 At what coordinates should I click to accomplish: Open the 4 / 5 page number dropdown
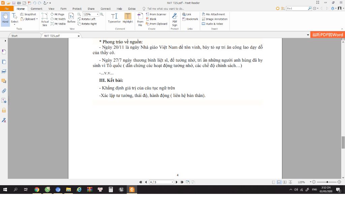172,182
